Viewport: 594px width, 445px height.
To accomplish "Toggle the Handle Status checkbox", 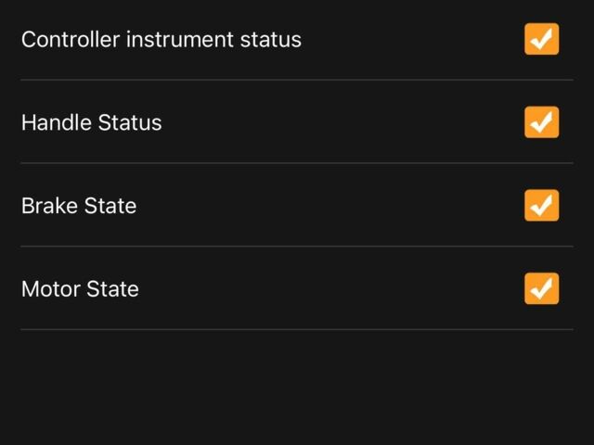I will click(541, 122).
